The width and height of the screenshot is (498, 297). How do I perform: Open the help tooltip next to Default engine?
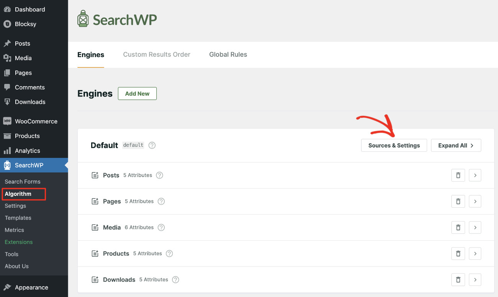tap(152, 145)
